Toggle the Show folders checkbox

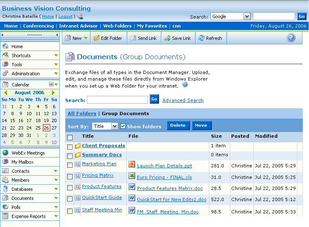123,126
